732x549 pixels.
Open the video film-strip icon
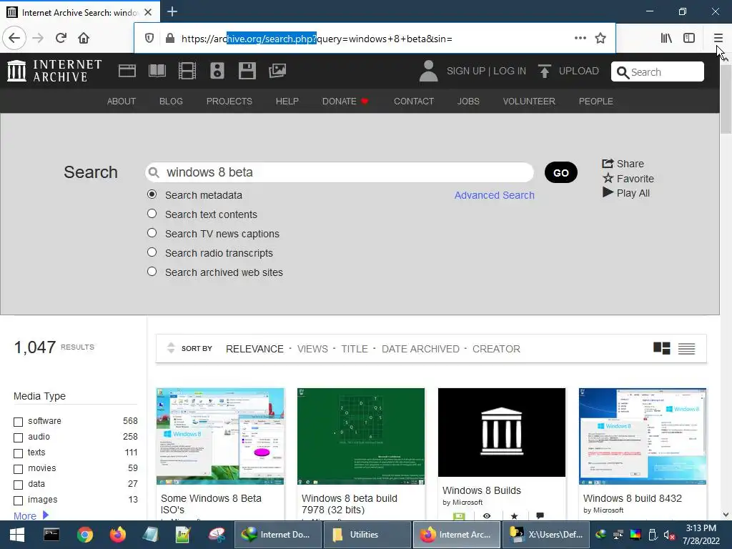[187, 71]
